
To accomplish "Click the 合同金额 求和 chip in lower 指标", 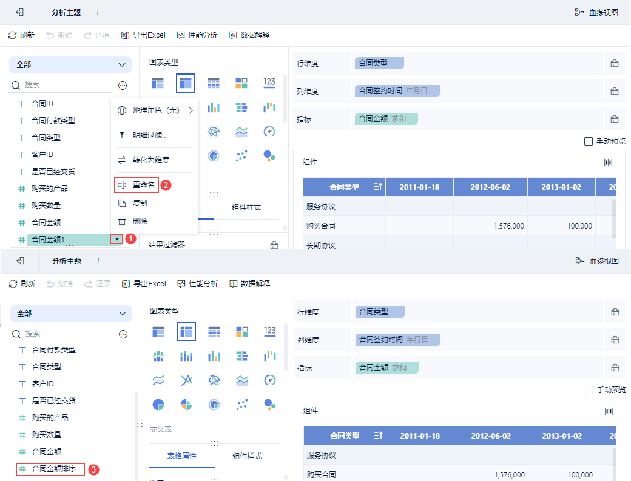I will click(387, 367).
